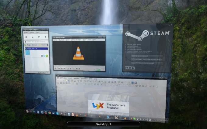Open Skype menu in Skype window
This screenshot has height=129, width=207.
(26, 32)
